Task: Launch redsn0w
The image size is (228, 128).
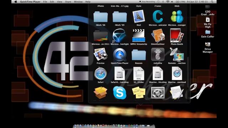Action: coord(158,54)
